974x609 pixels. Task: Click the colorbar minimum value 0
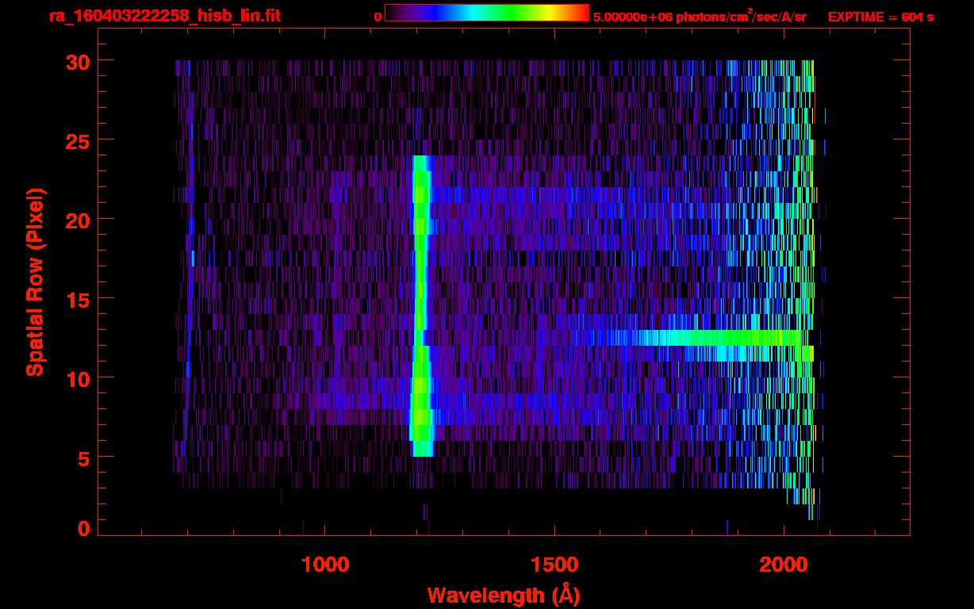(x=378, y=16)
